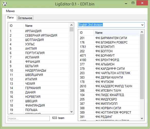150x129 pixels.
Task: Click the soccer ball app icon
Action: coord(4,4)
